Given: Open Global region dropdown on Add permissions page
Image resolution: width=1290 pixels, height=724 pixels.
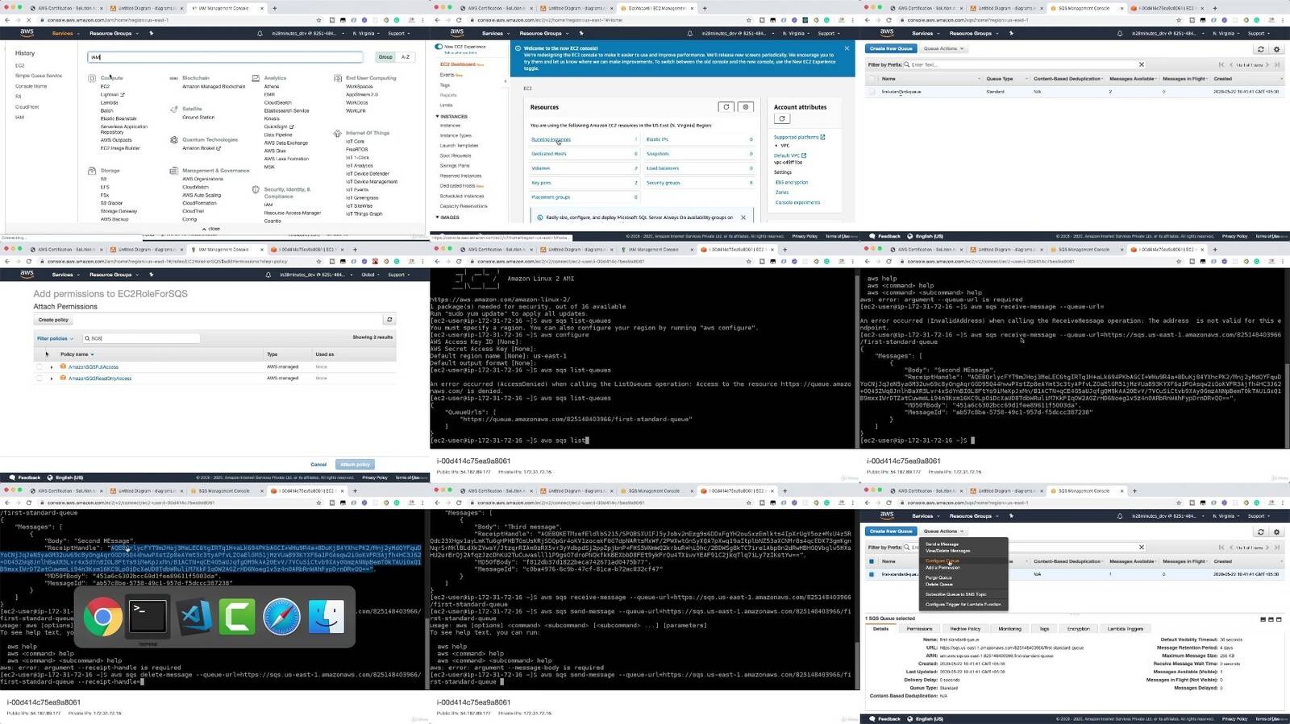Looking at the screenshot, I should (370, 275).
